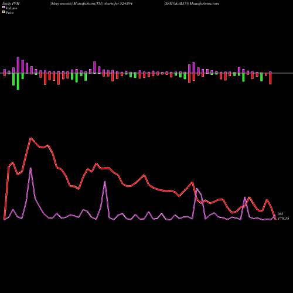Click the ASHOKALCO MunafaSutra.com header text
Screen dimensions: 293x293
192,4
